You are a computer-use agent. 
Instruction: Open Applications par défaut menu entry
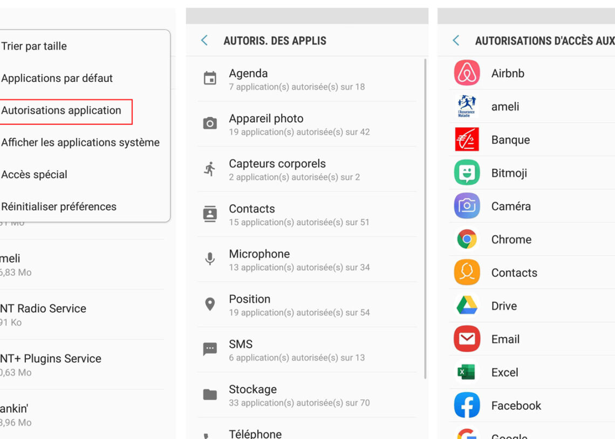[x=57, y=79]
